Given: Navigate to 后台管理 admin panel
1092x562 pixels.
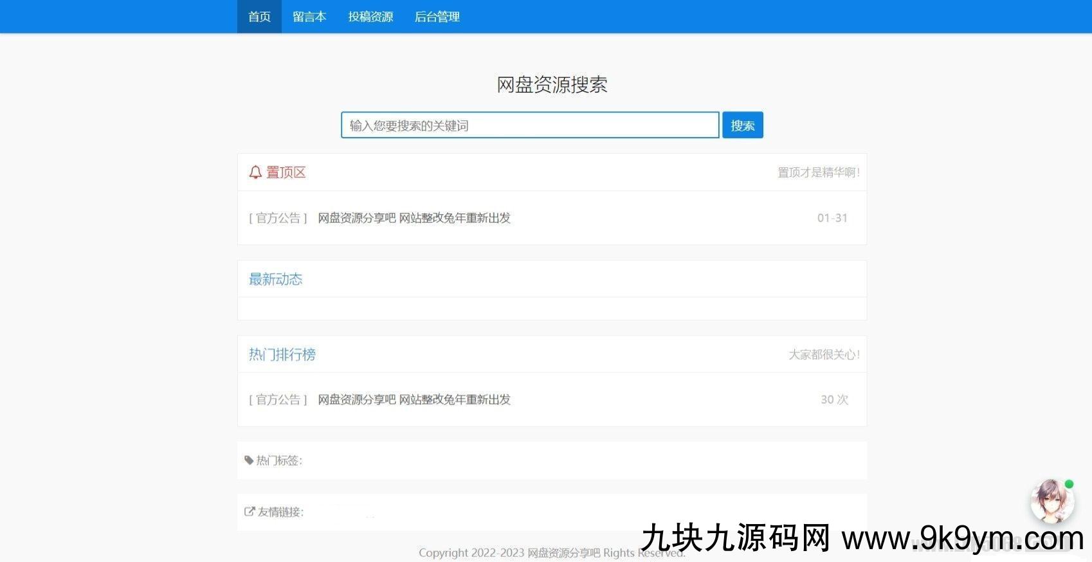Looking at the screenshot, I should click(437, 17).
